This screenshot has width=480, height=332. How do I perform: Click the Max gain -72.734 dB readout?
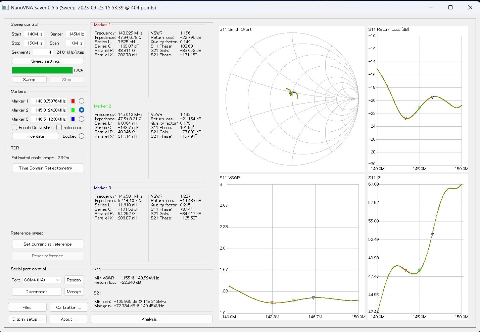point(129,306)
